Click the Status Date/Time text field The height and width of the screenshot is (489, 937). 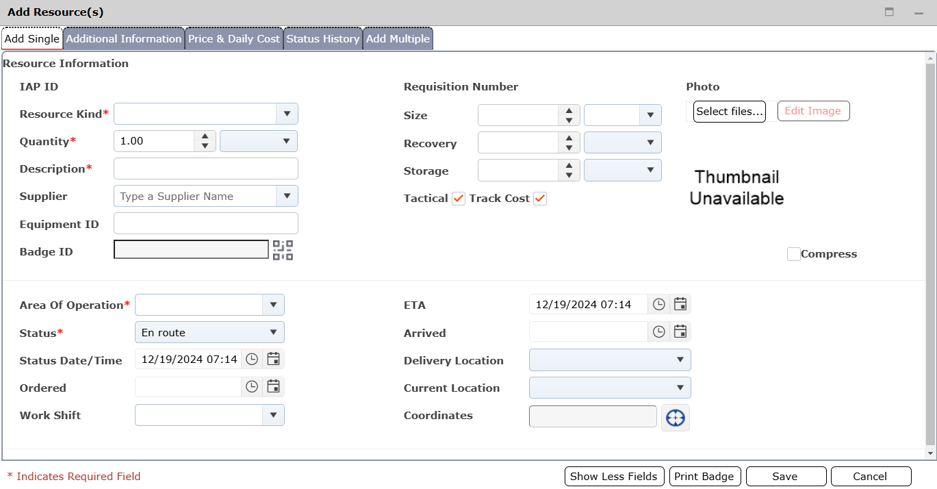pyautogui.click(x=188, y=359)
